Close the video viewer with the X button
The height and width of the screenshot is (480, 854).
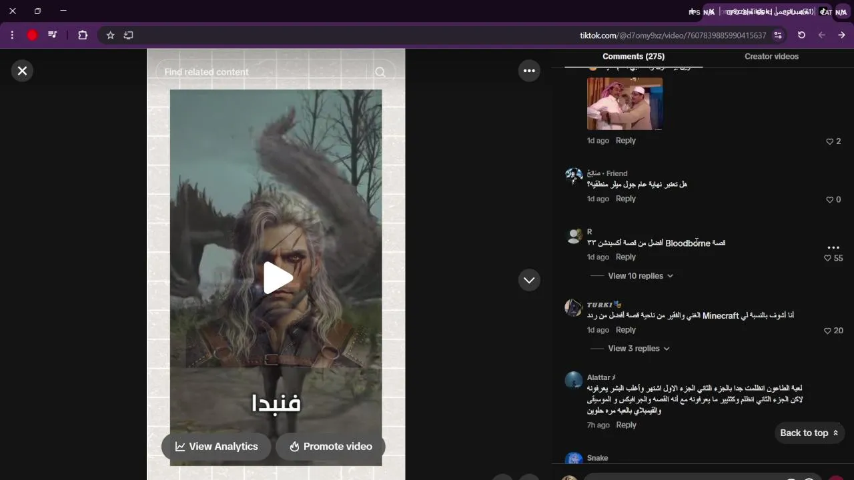[22, 71]
